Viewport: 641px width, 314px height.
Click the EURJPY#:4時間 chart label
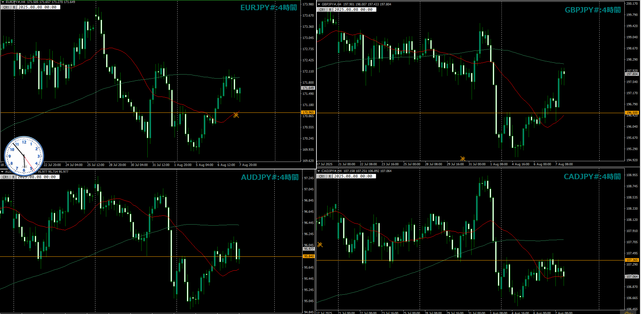coord(269,8)
